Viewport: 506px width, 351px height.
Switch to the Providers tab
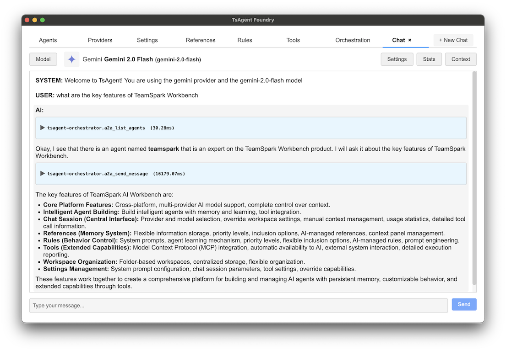[x=100, y=40]
